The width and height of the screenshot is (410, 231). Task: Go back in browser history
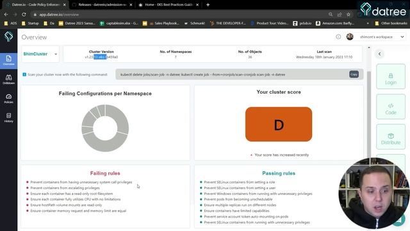coord(6,14)
